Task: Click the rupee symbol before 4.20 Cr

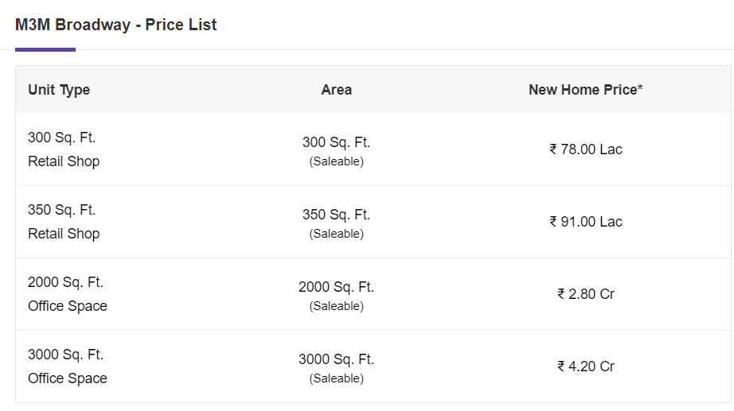Action: 561,366
